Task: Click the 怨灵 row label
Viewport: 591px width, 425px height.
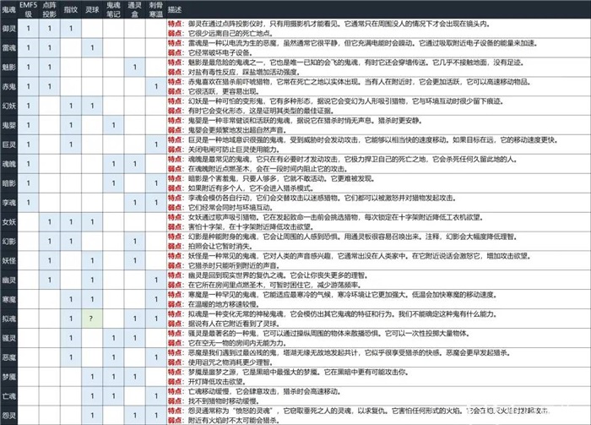Action: pos(9,415)
